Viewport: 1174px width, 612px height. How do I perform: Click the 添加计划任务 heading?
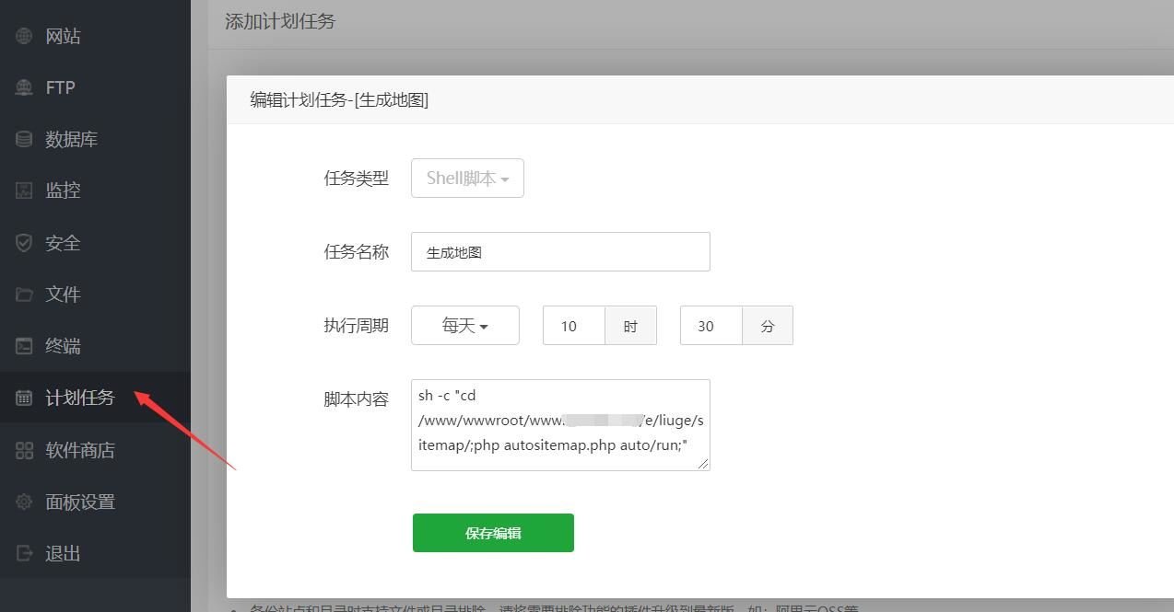[280, 21]
